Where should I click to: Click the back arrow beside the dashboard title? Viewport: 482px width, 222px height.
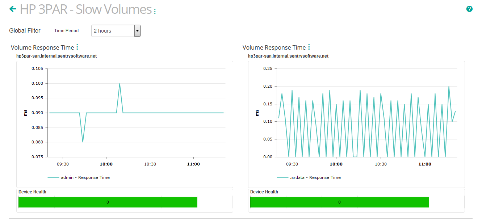pyautogui.click(x=13, y=9)
